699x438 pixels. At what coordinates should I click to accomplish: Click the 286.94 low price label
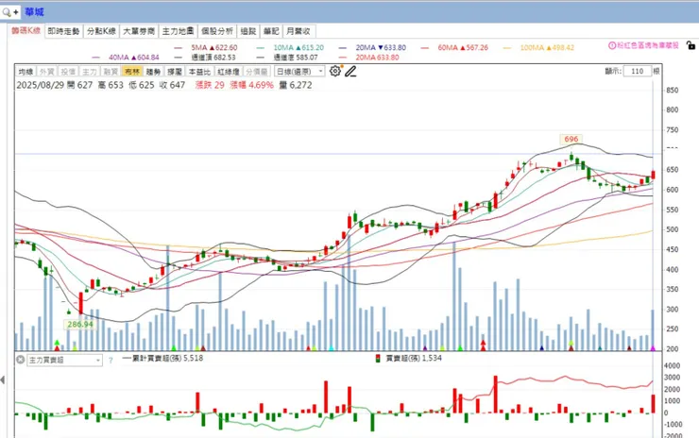pyautogui.click(x=80, y=325)
